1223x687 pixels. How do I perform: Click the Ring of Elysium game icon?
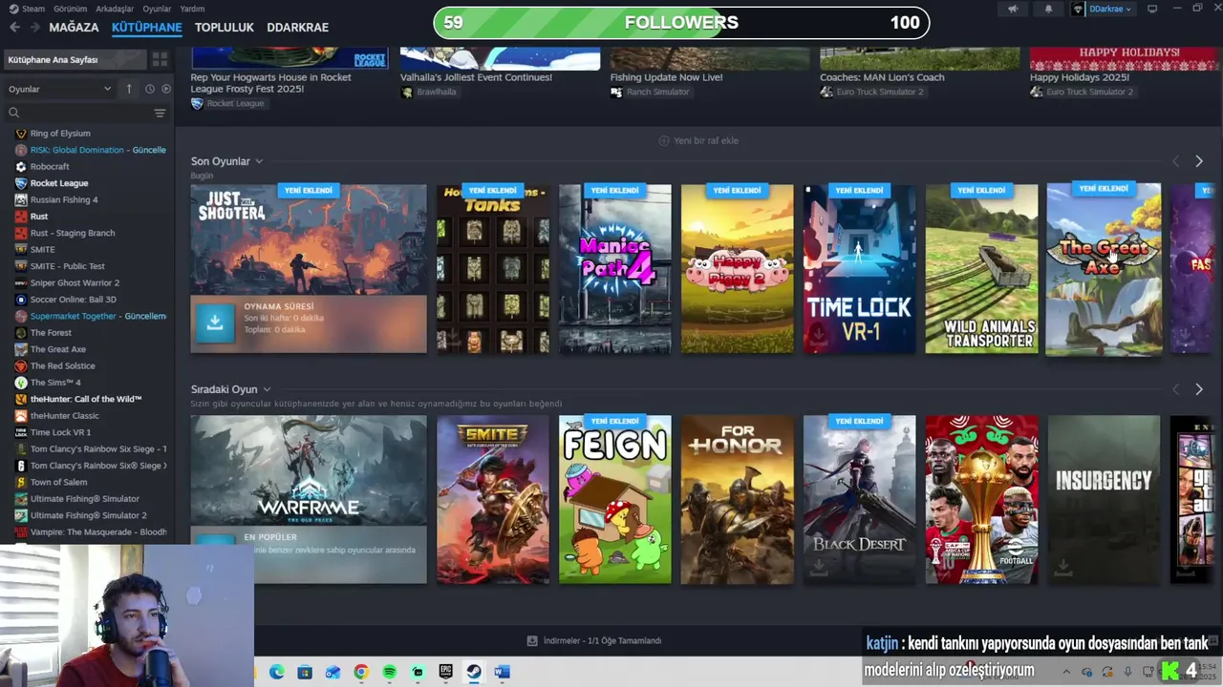coord(21,134)
